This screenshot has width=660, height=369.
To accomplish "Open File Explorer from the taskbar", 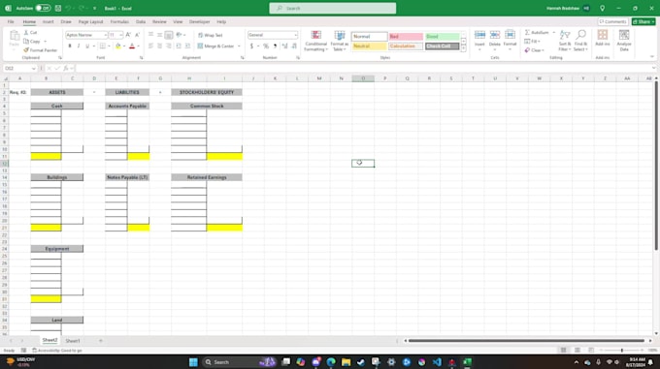I will click(x=346, y=362).
